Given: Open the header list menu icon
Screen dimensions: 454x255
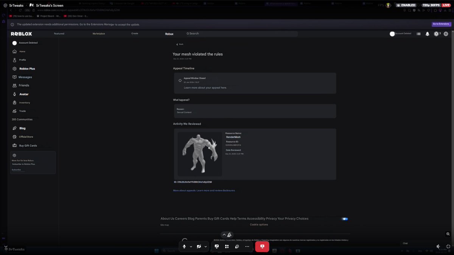Looking at the screenshot, I should click(x=418, y=34).
